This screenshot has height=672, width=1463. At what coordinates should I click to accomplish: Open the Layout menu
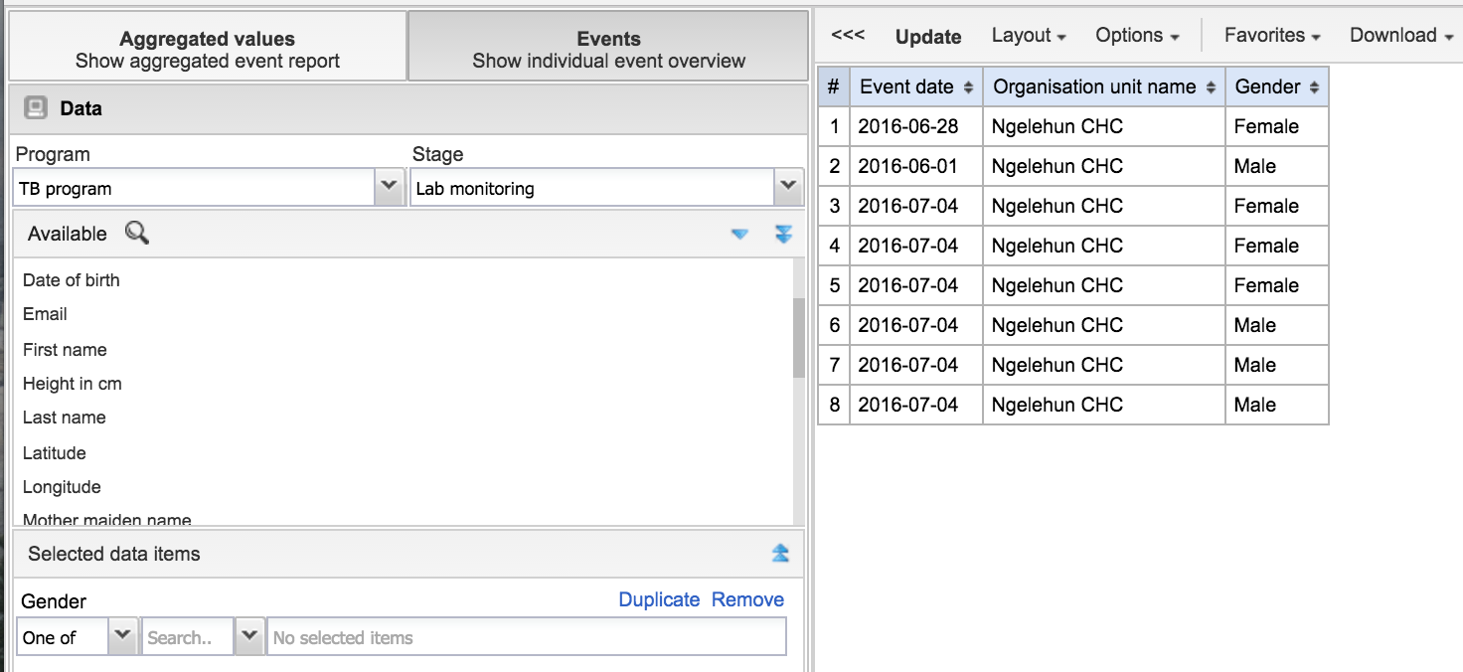point(1028,36)
